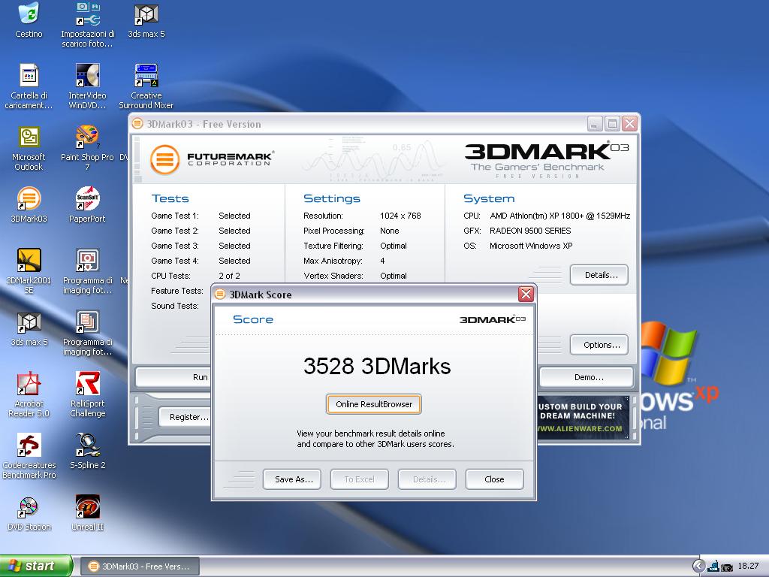Viewport: 769px width, 577px height.
Task: Click the "RADEON 9500 SERIES" GFX value
Action: (x=530, y=231)
